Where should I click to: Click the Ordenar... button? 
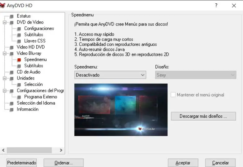click(63, 163)
